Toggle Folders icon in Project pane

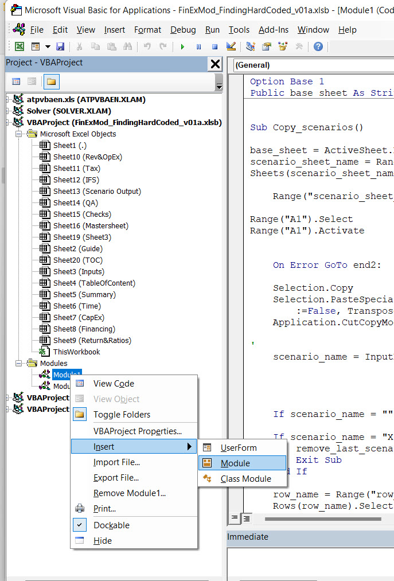[x=51, y=81]
